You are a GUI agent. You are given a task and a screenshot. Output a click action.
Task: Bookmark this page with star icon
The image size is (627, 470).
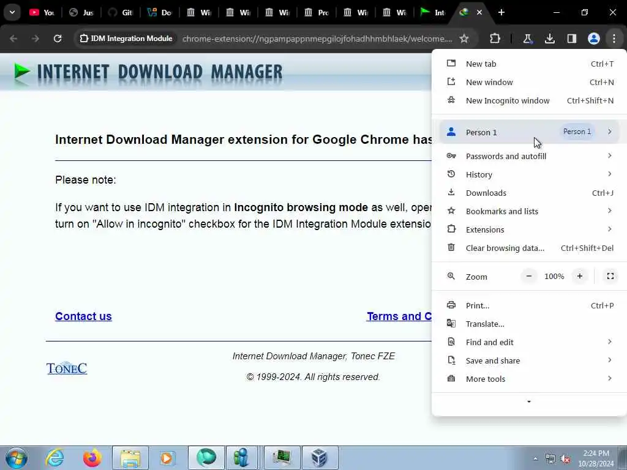pyautogui.click(x=464, y=39)
